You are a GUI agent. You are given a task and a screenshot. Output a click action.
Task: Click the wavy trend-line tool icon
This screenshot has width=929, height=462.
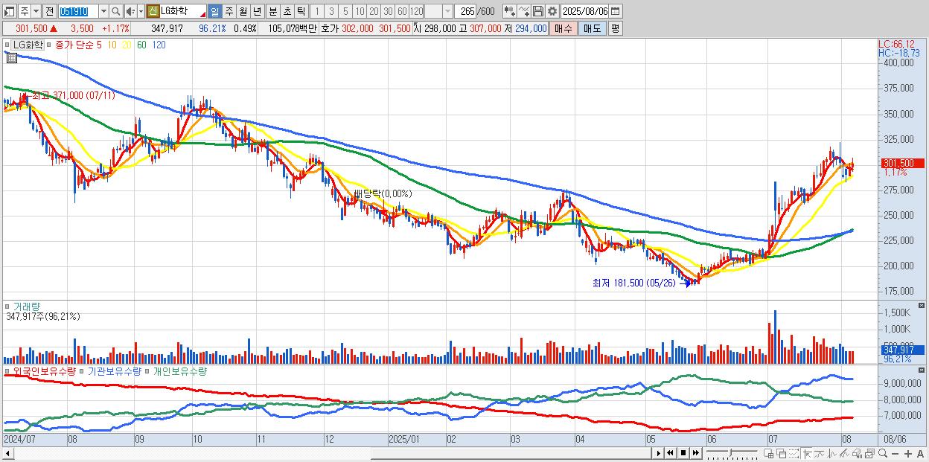(x=819, y=453)
